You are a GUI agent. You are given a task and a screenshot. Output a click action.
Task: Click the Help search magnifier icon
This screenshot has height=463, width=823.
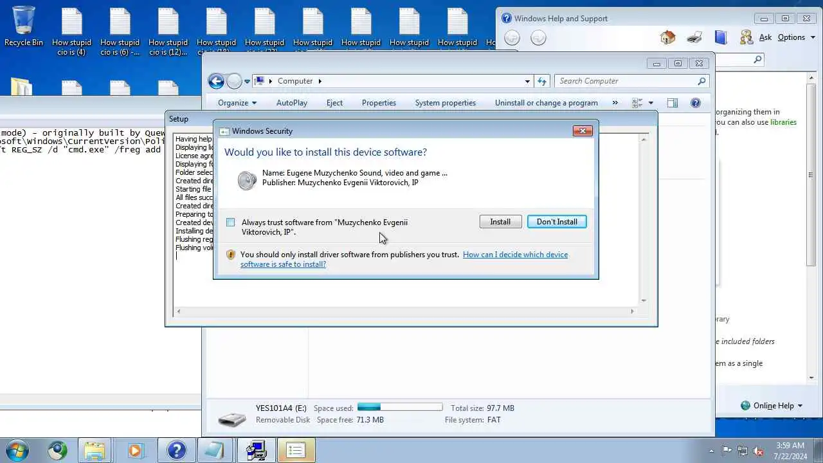point(757,60)
